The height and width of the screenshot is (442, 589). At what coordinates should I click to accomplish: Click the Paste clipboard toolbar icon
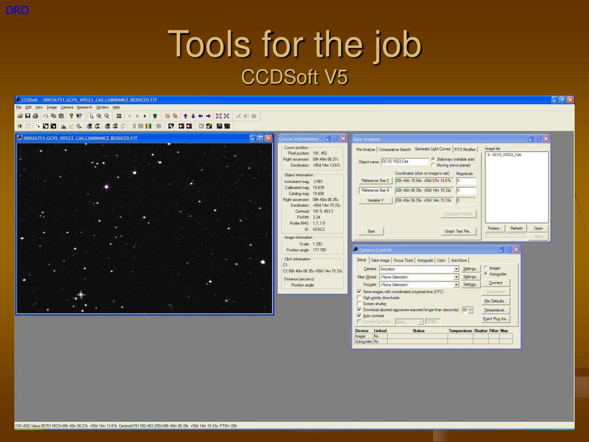(x=61, y=116)
